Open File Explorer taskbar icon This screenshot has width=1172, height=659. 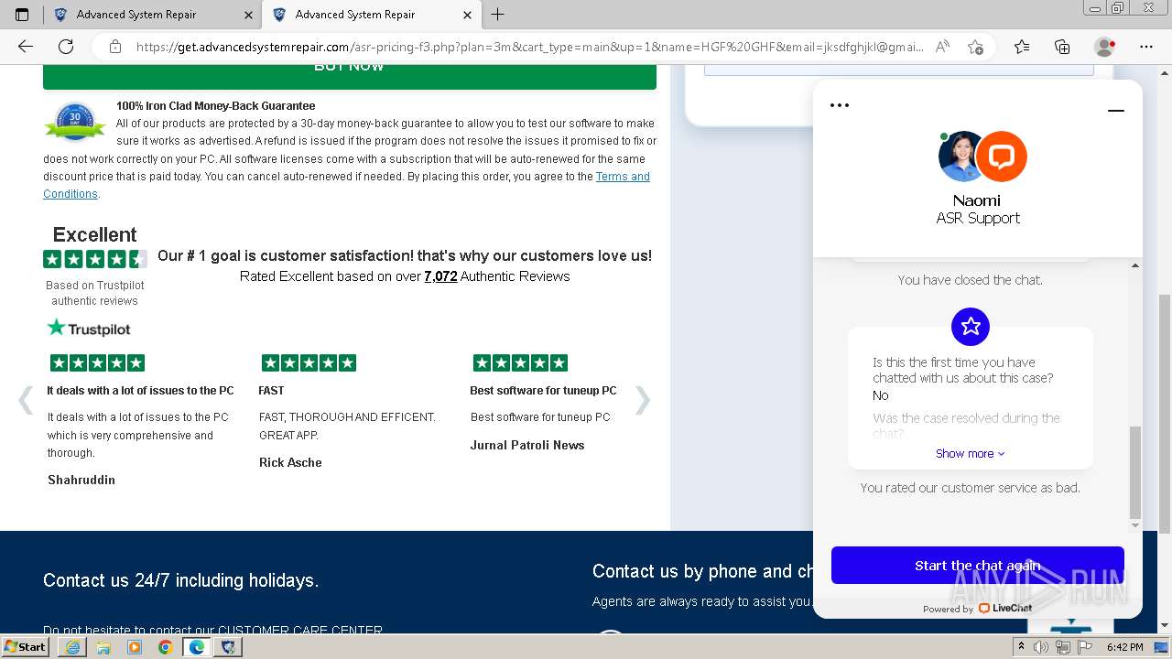click(x=103, y=647)
